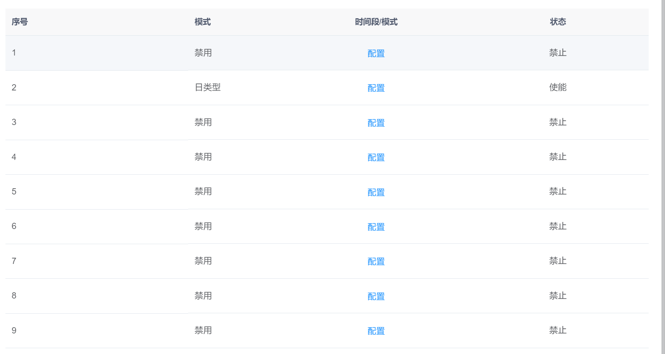Open the 配置 link in row 8
665x354 pixels.
point(376,297)
